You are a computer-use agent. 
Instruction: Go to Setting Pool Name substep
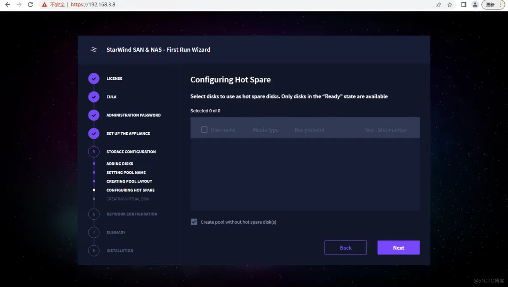click(126, 173)
